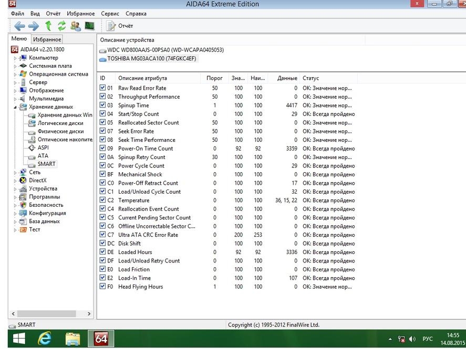Click the Операционная система Windows icon
The height and width of the screenshot is (349, 466).
coord(23,74)
